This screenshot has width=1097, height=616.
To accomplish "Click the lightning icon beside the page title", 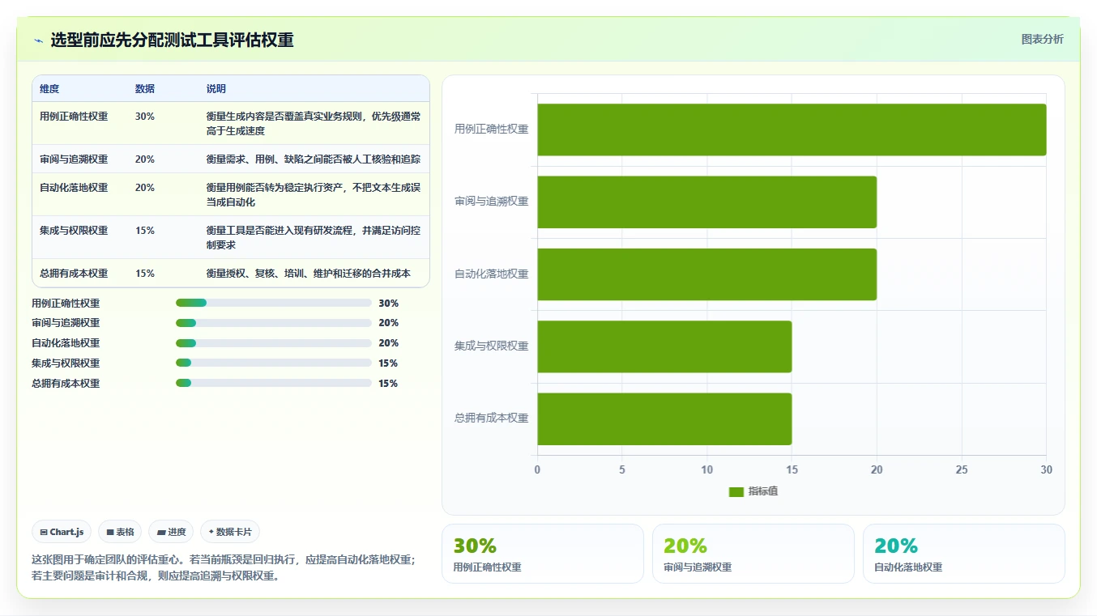I will [x=38, y=40].
